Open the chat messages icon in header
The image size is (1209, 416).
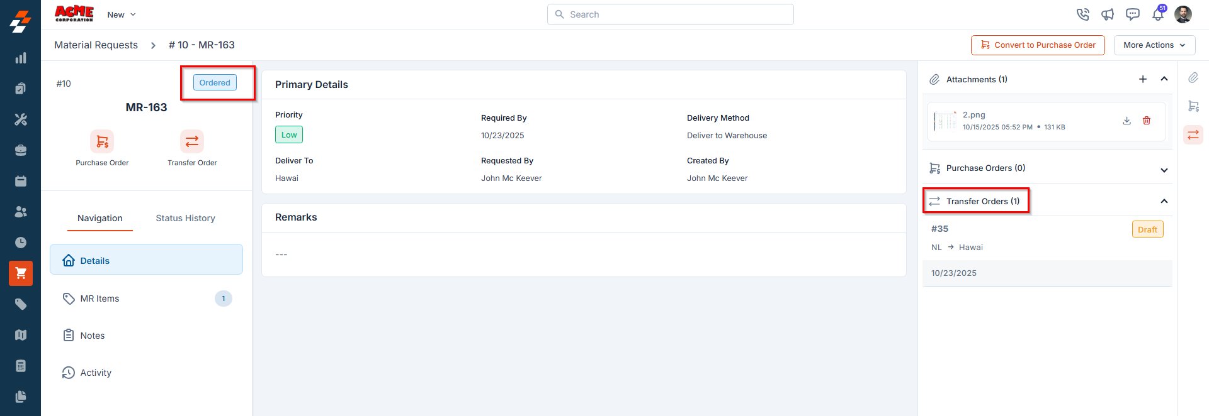coord(1133,14)
